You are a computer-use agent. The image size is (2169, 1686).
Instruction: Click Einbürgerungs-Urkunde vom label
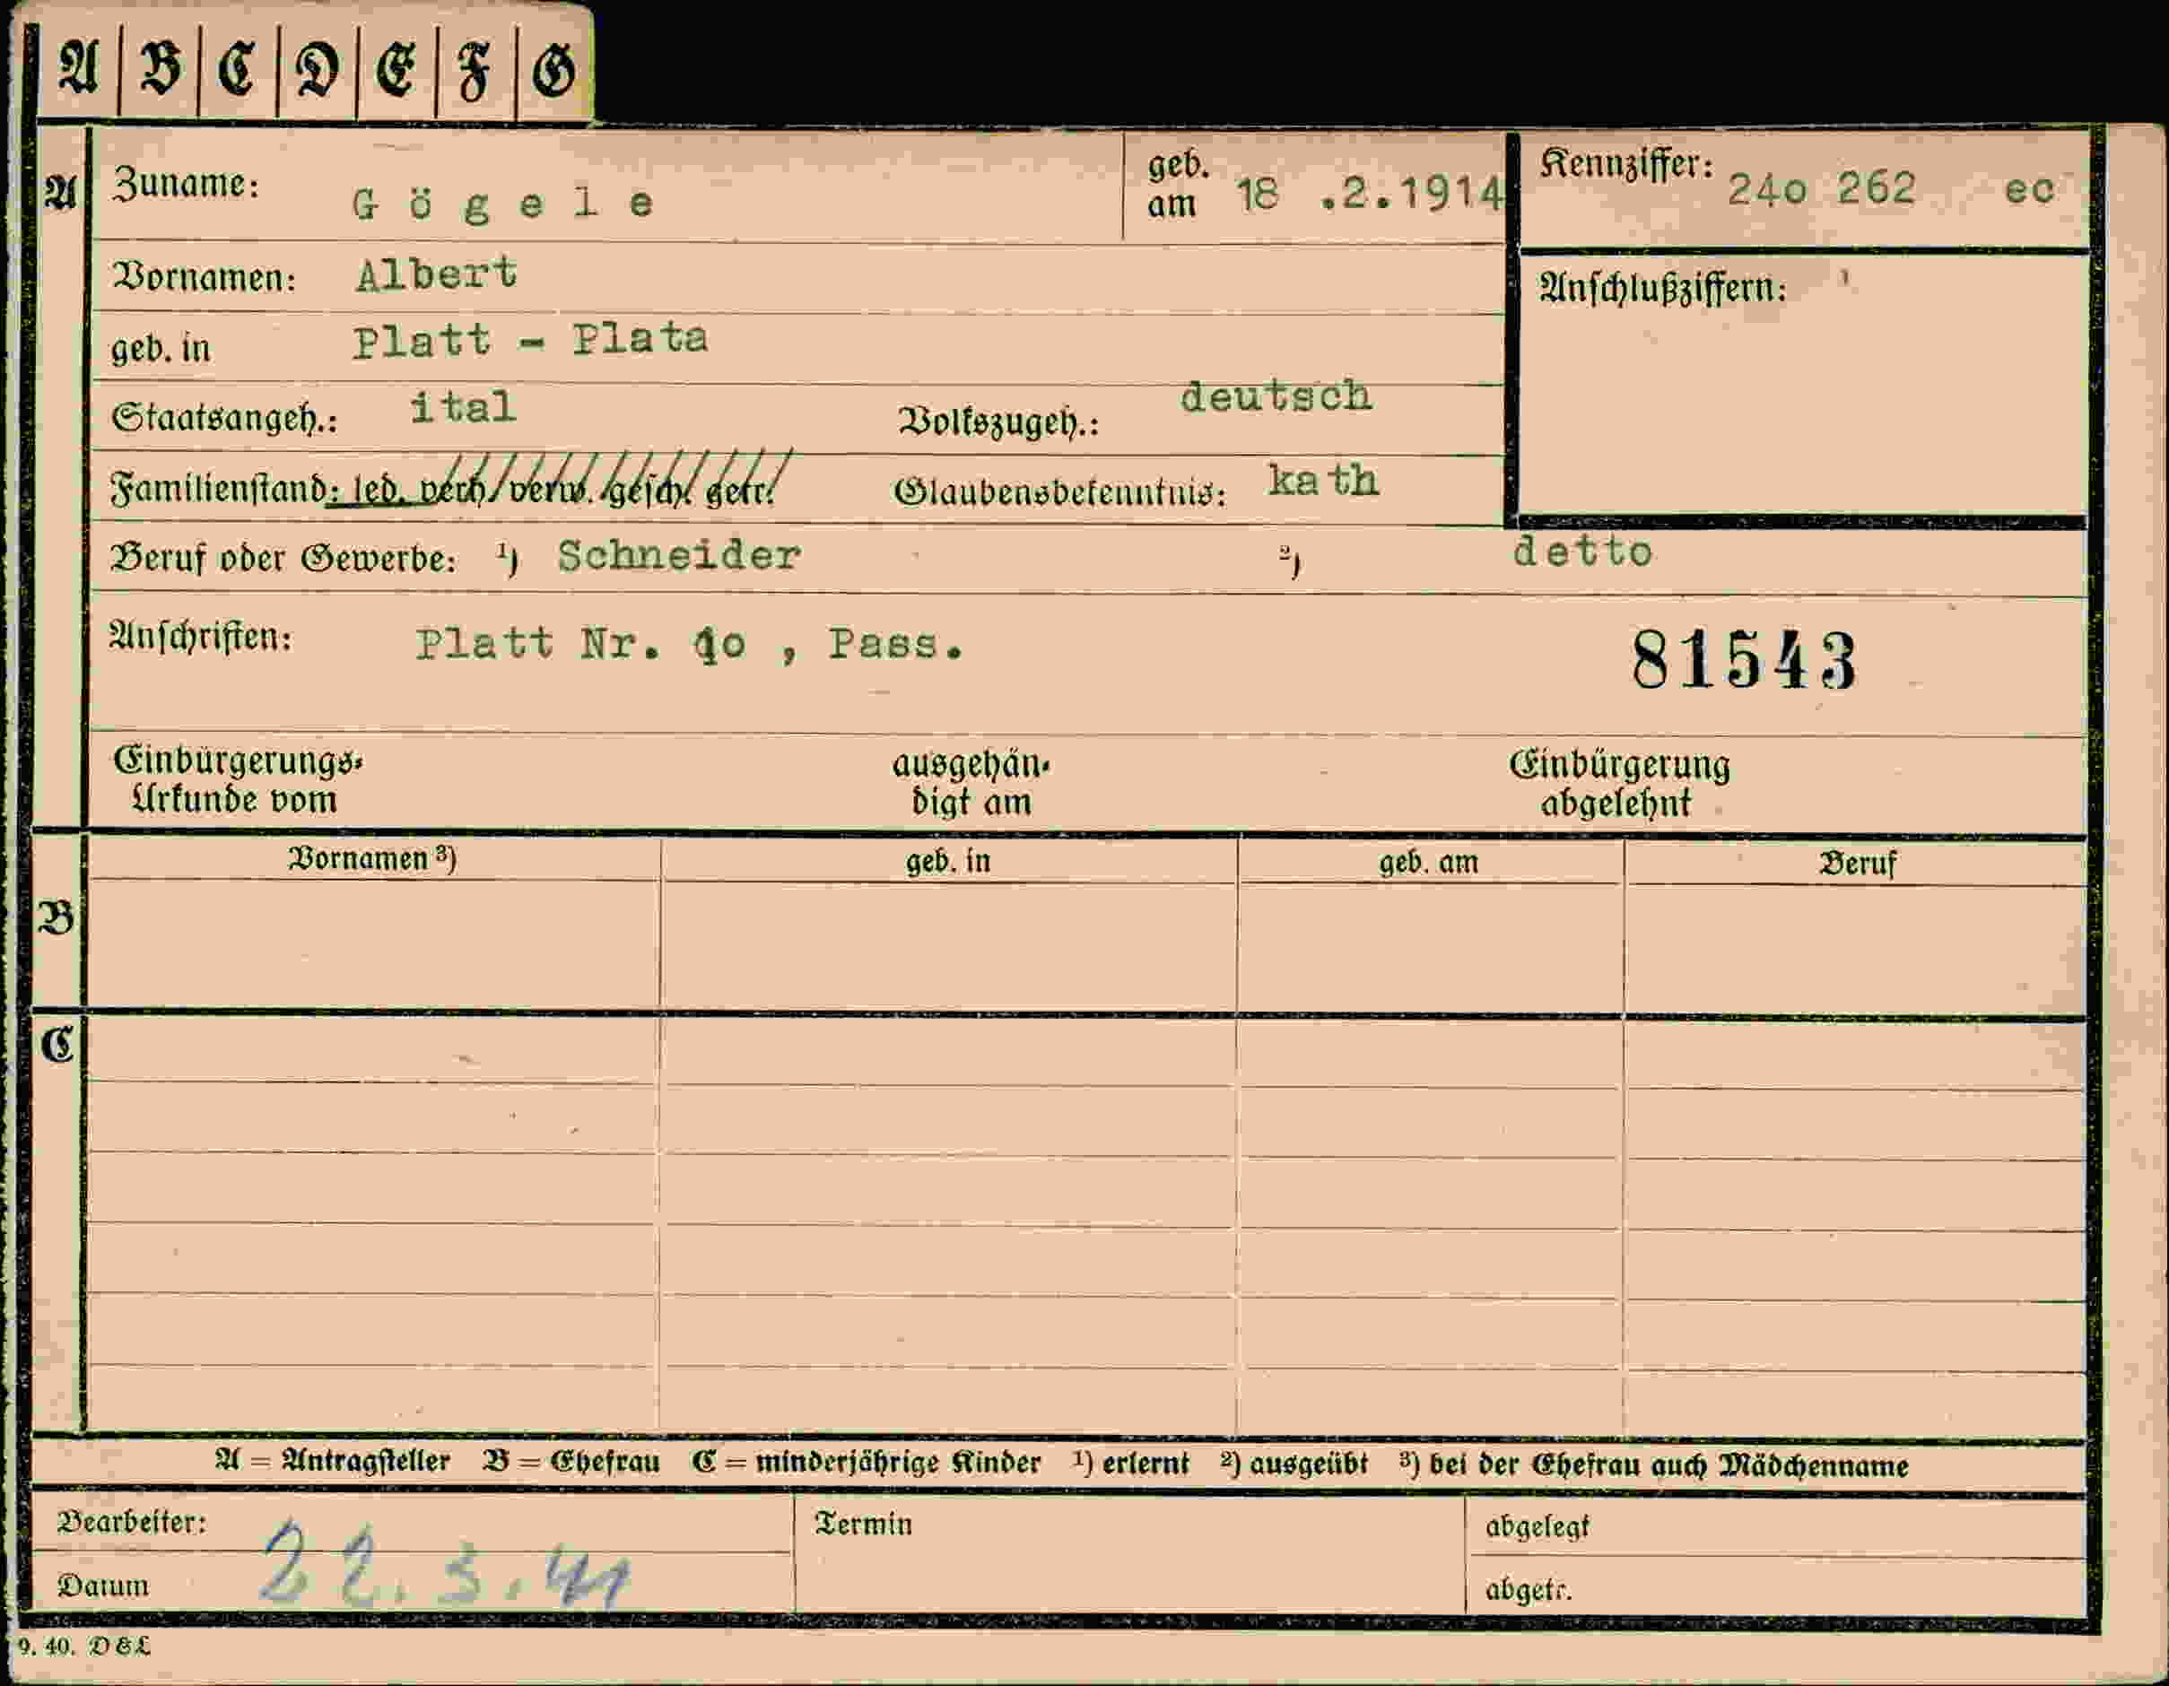(238, 780)
